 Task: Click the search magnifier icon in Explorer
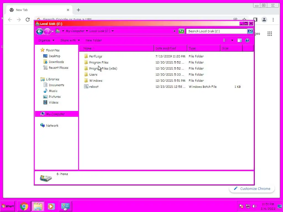point(250,31)
